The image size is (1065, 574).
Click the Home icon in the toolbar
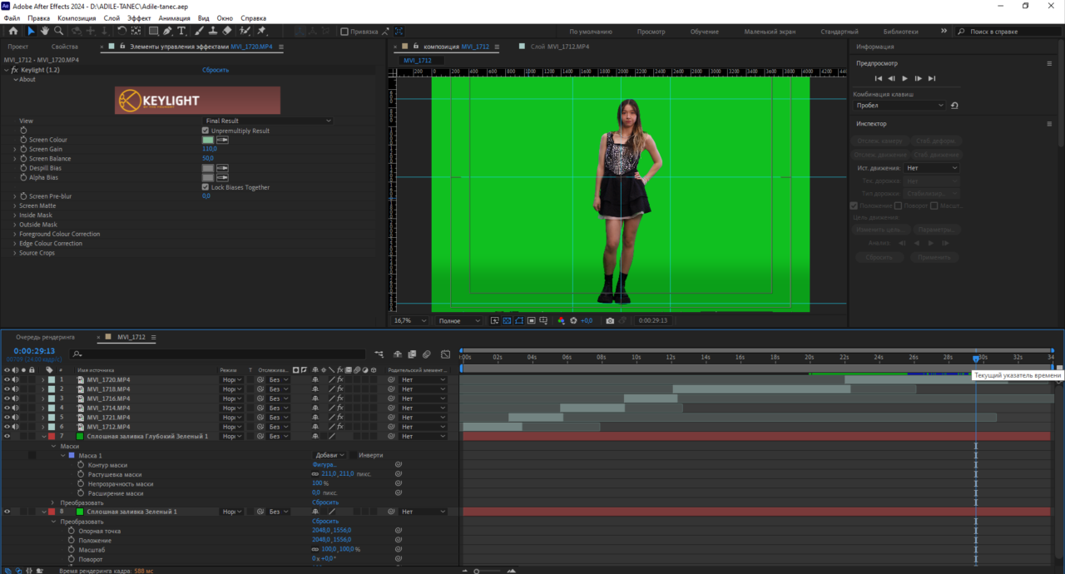13,31
